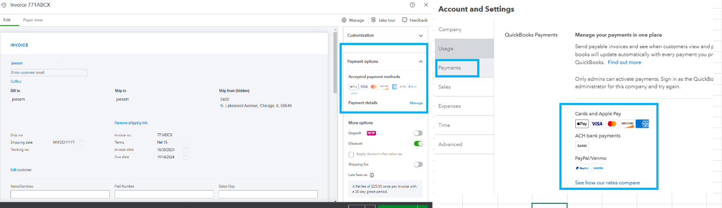Image resolution: width=722 pixels, height=208 pixels.
Task: Click the BANK icon in Payment options
Action: pyautogui.click(x=403, y=87)
